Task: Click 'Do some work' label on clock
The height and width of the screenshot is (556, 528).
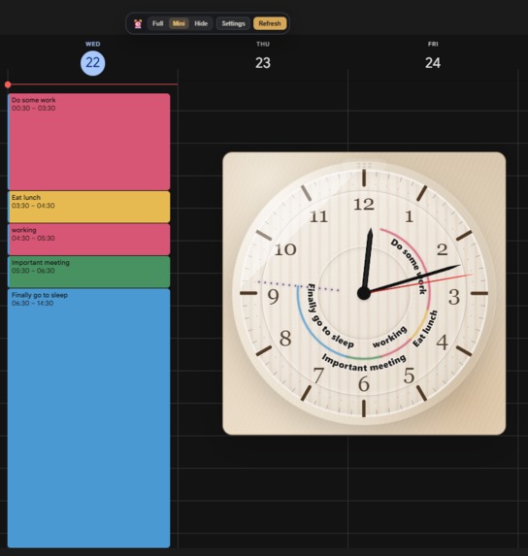Action: pos(410,266)
